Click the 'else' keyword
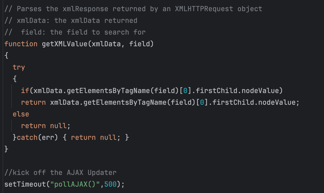This screenshot has height=193, width=324. coord(21,114)
